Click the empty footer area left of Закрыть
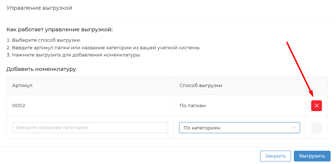Image resolution: width=336 pixels, height=164 pixels. 130,156
